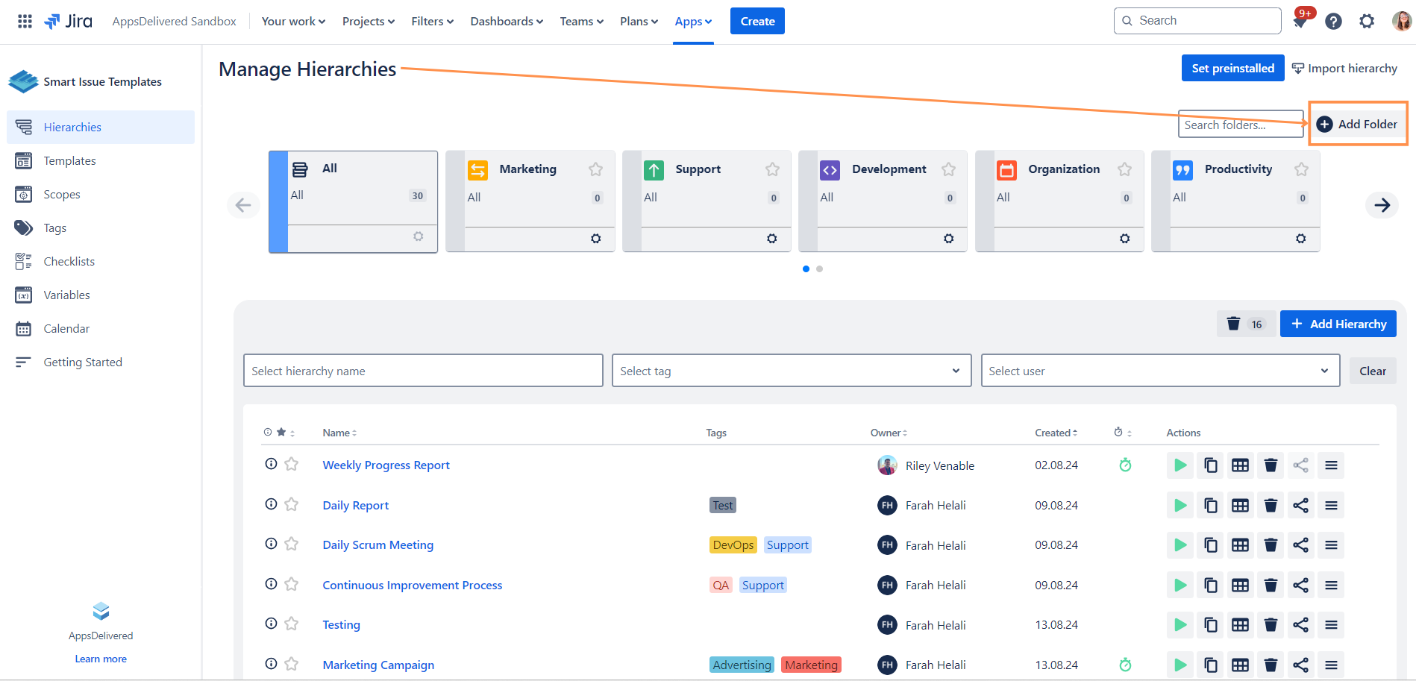The height and width of the screenshot is (681, 1416).
Task: Open more actions menu for Marketing Campaign
Action: click(x=1331, y=665)
